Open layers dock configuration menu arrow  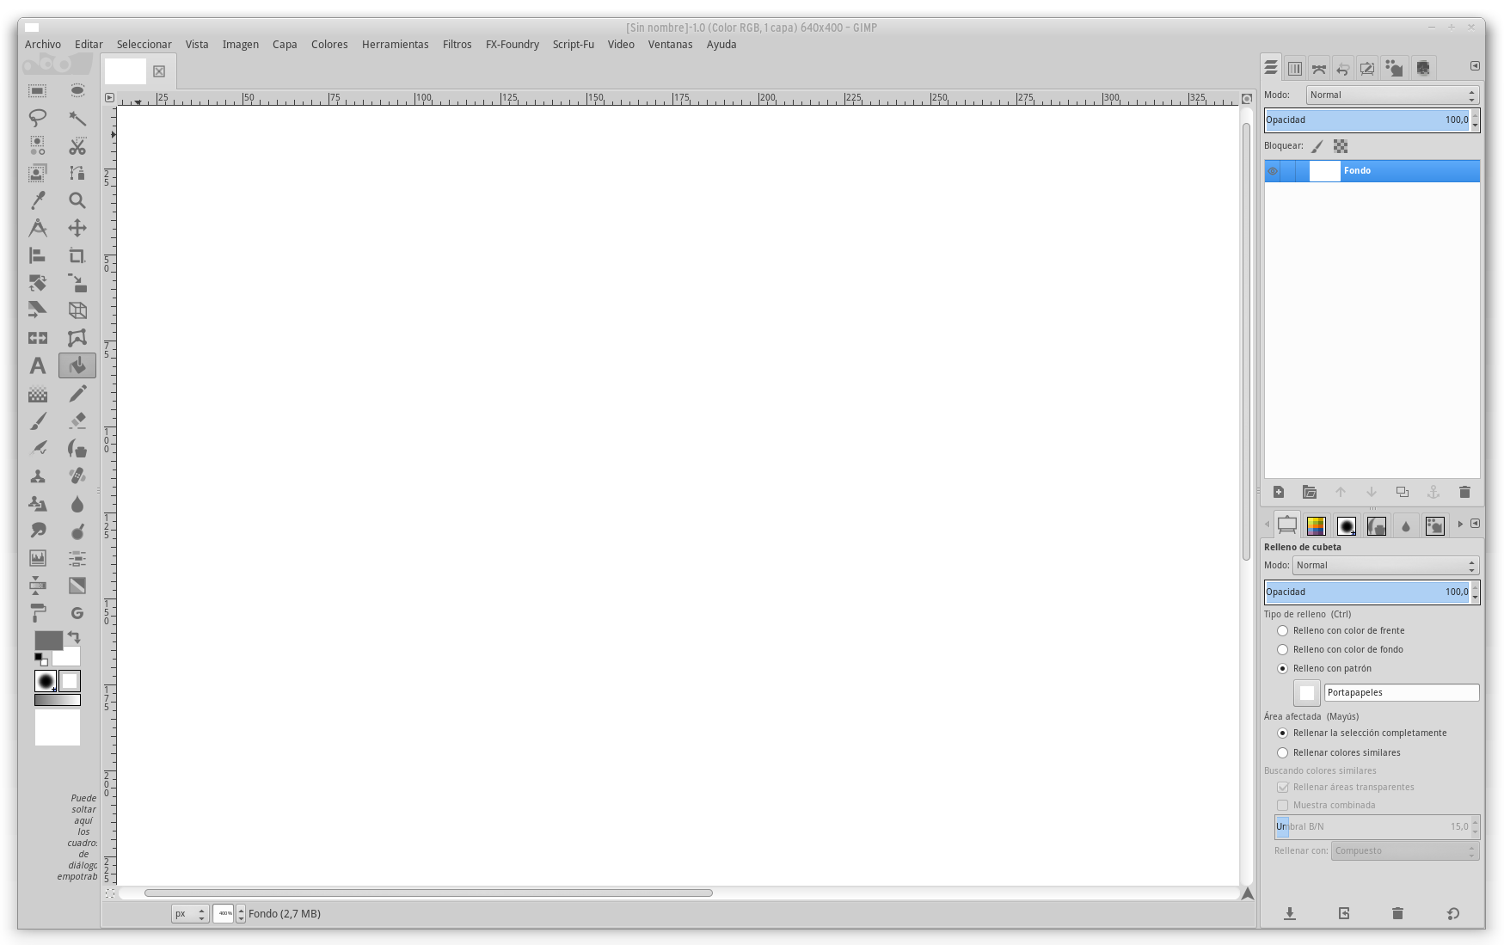click(x=1475, y=66)
